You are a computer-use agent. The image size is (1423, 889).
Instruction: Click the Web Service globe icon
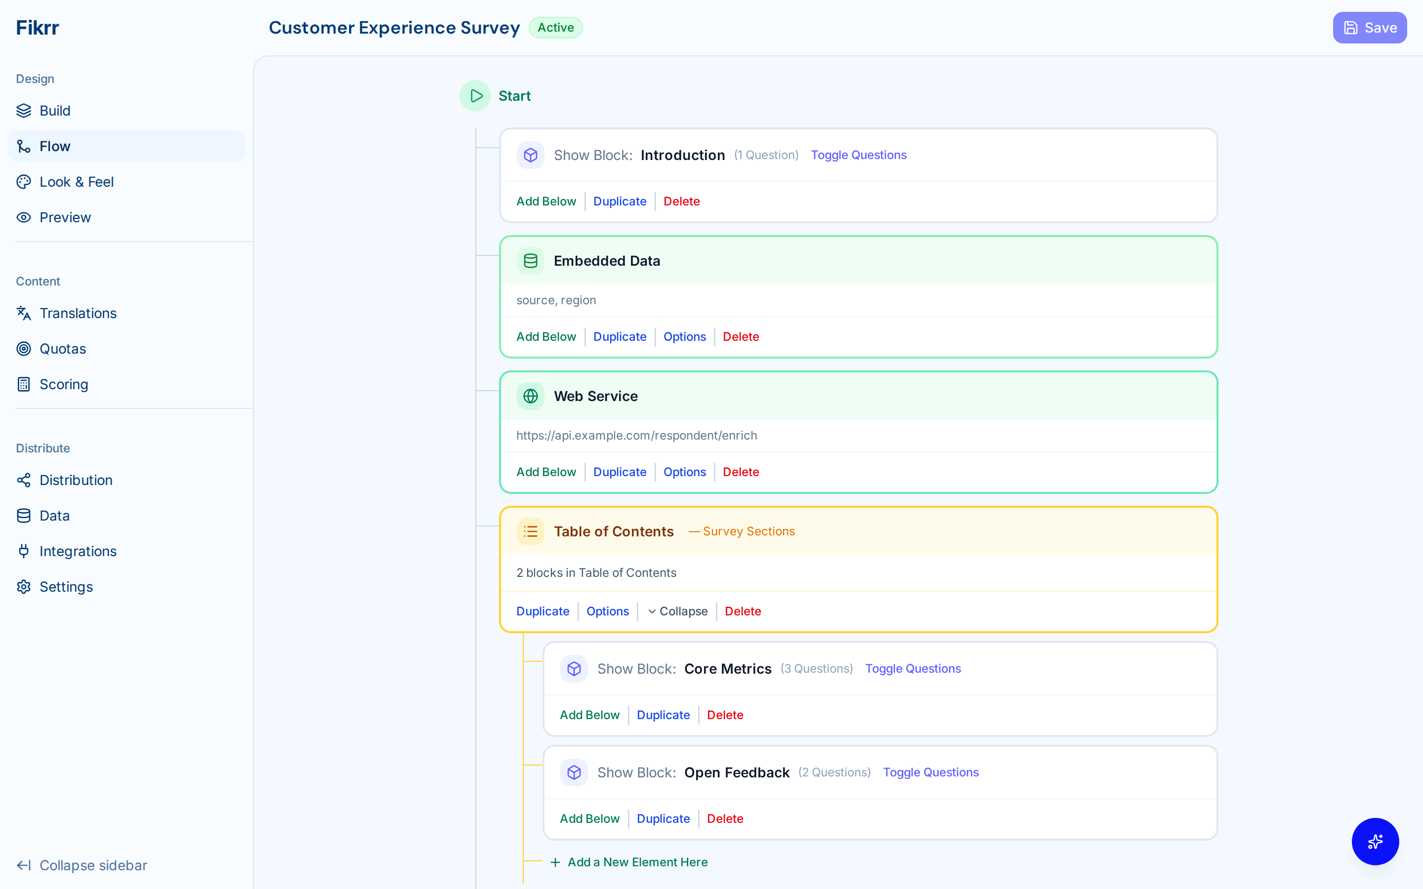530,396
